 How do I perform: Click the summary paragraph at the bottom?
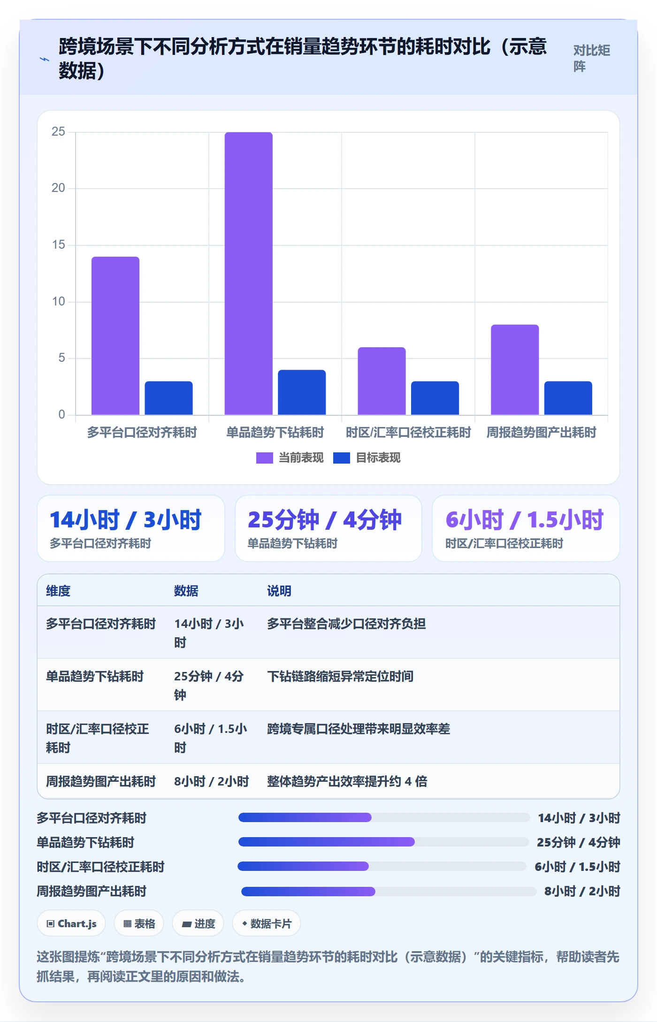(x=328, y=967)
